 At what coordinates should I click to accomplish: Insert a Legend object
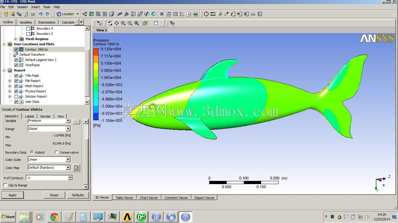point(133,14)
